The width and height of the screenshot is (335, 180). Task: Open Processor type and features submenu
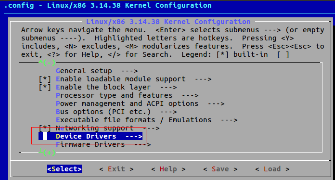click(127, 95)
